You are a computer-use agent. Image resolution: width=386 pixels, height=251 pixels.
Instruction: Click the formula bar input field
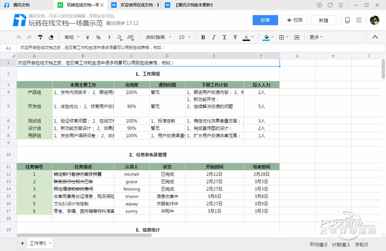click(x=193, y=48)
